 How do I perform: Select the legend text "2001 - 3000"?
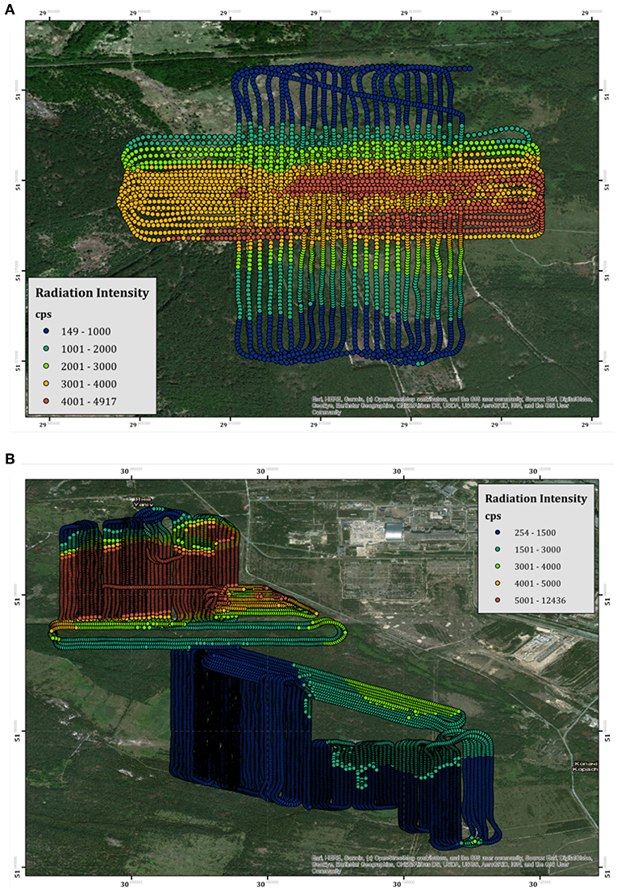[x=89, y=367]
